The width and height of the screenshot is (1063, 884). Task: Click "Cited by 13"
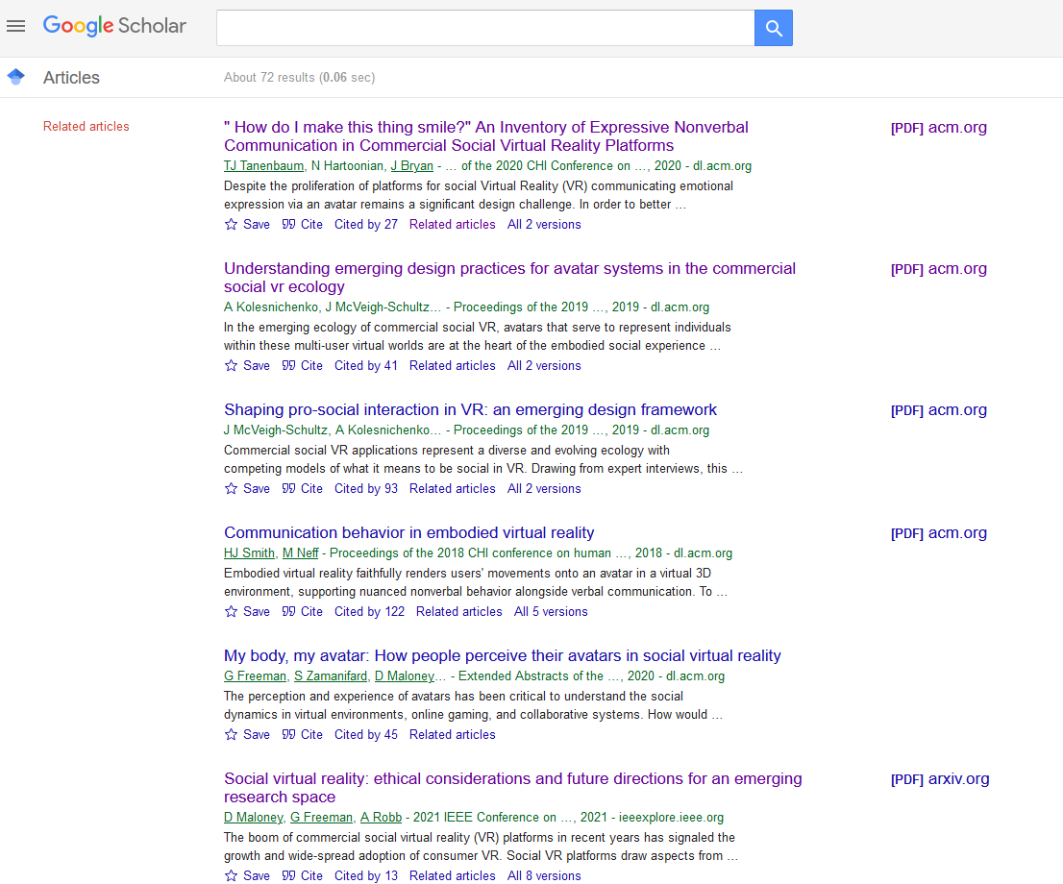tap(366, 876)
